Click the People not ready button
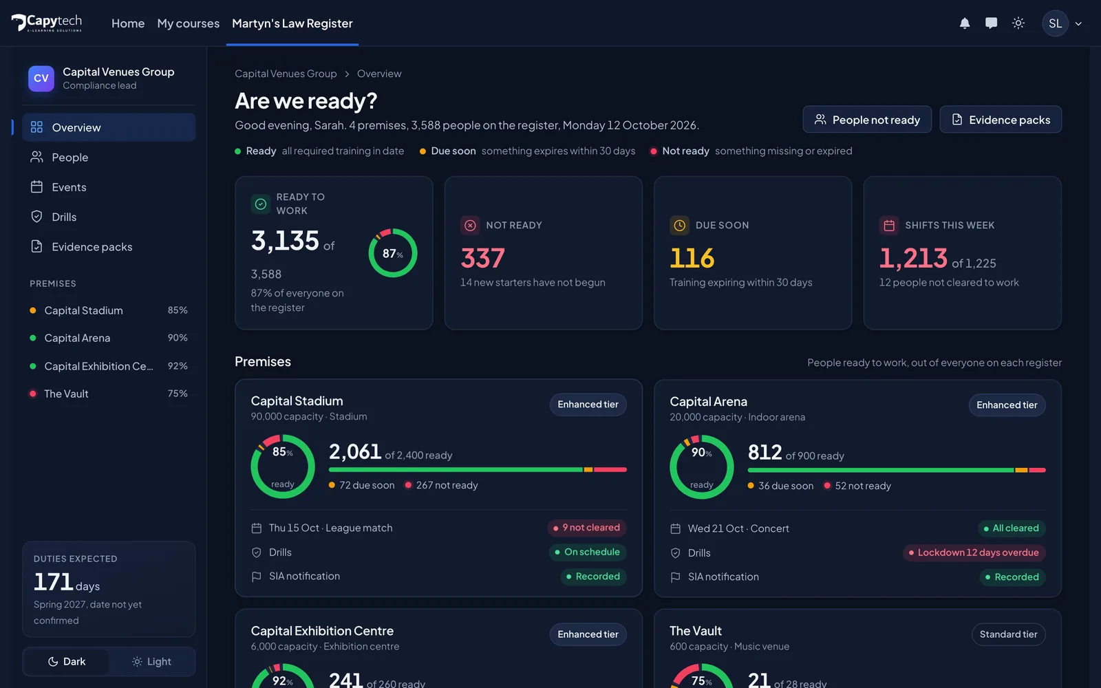This screenshot has width=1101, height=688. click(867, 120)
